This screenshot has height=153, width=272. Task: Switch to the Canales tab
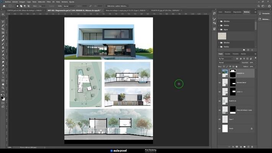[227, 54]
